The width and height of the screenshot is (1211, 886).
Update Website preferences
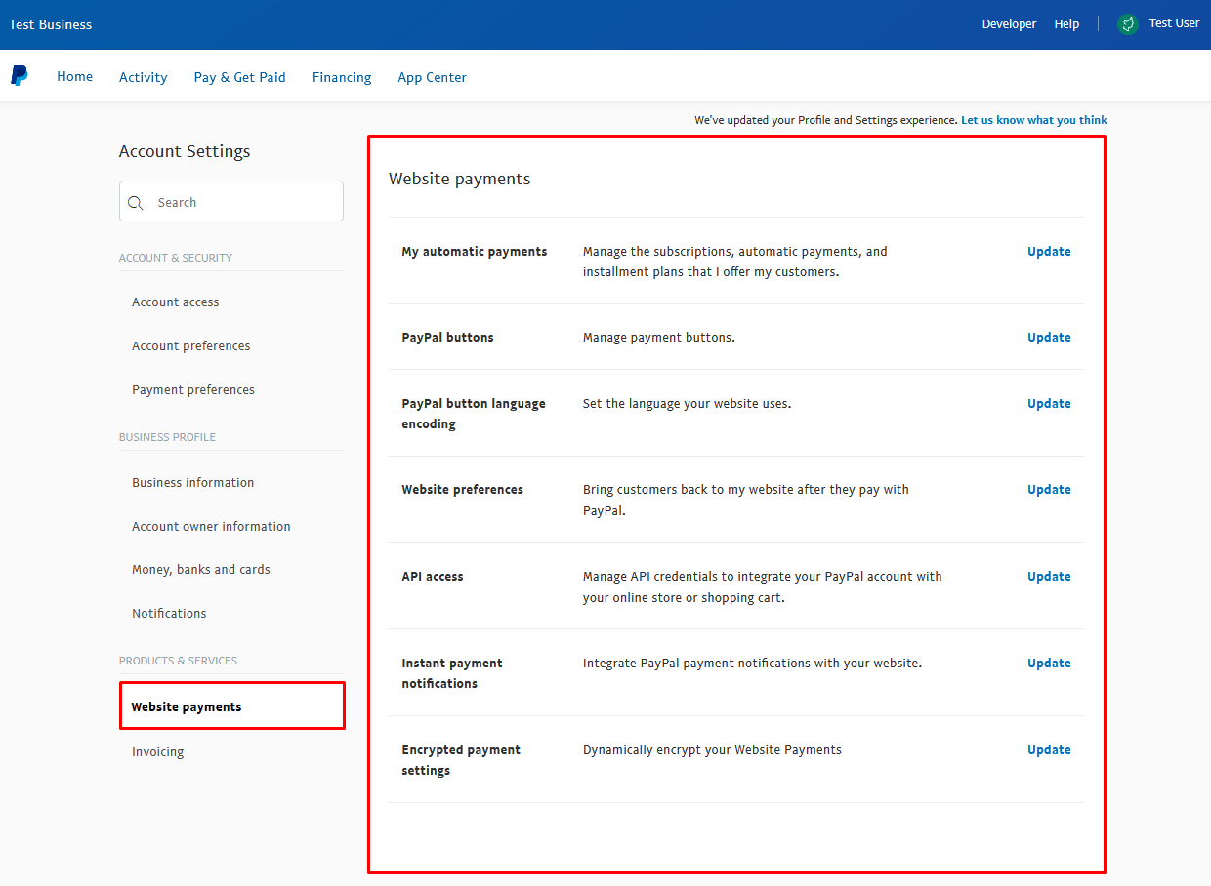(x=1049, y=490)
